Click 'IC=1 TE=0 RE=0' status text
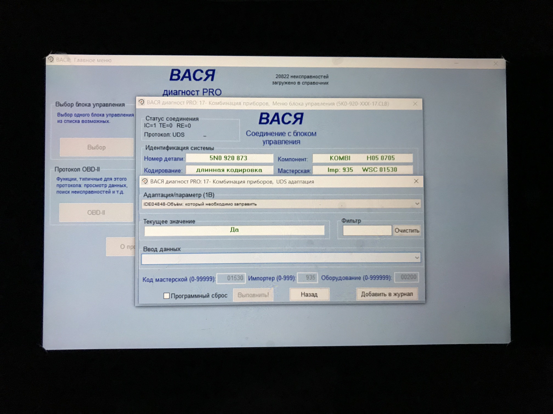The height and width of the screenshot is (414, 553). point(167,126)
